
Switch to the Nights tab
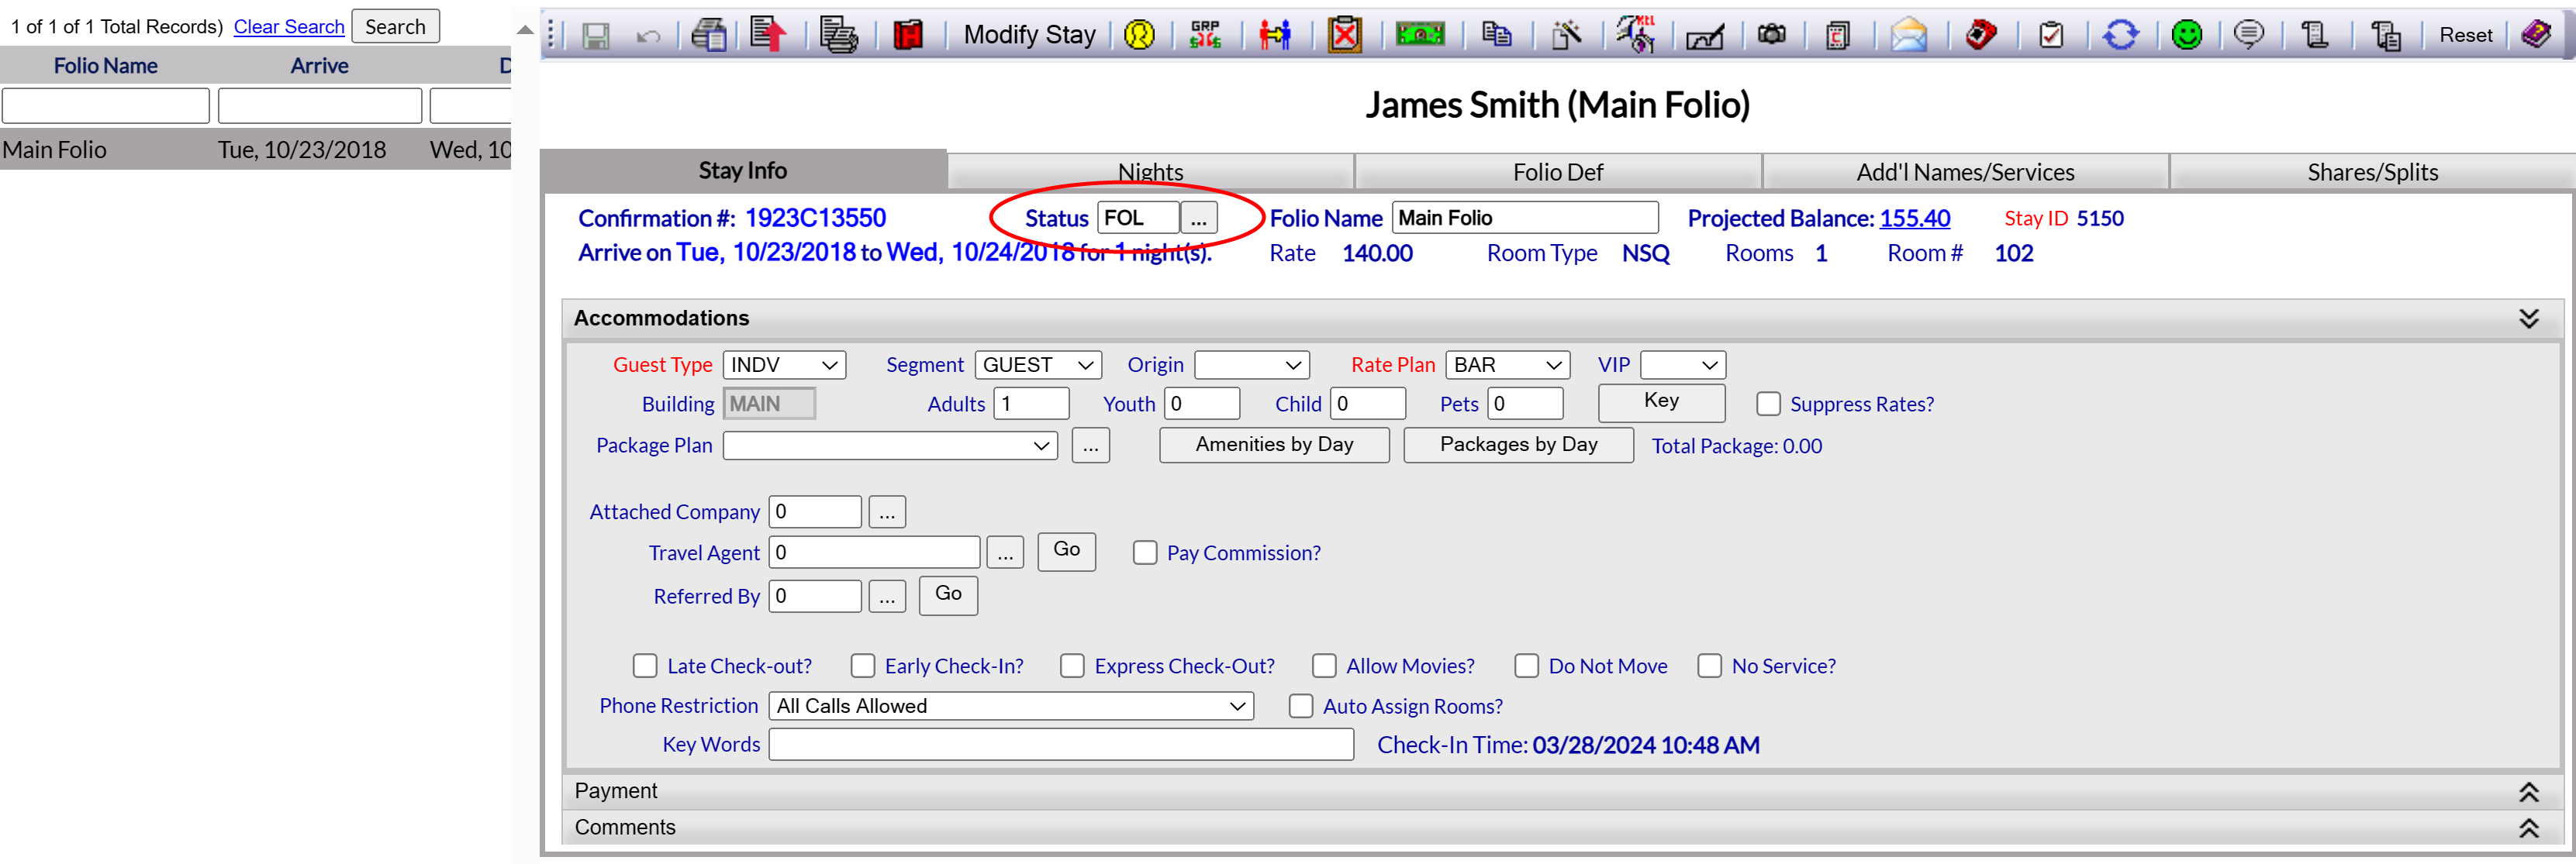(1150, 172)
